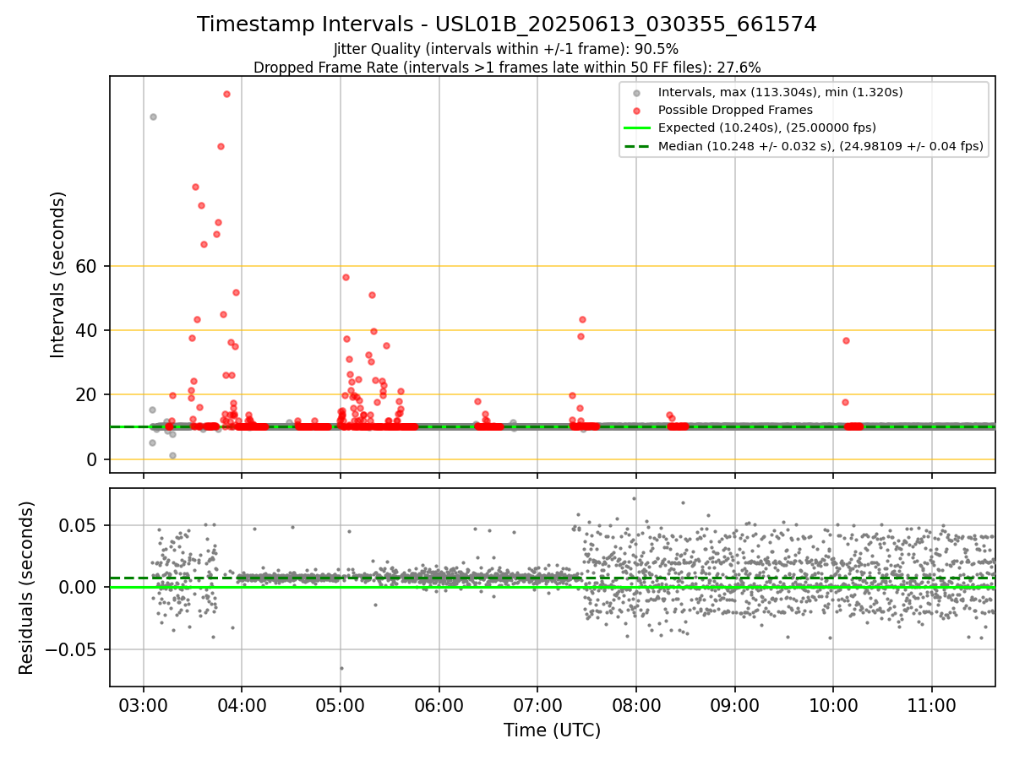Click the dashed green line sample in the legend
Image resolution: width=1014 pixels, height=760 pixels.
pos(637,146)
